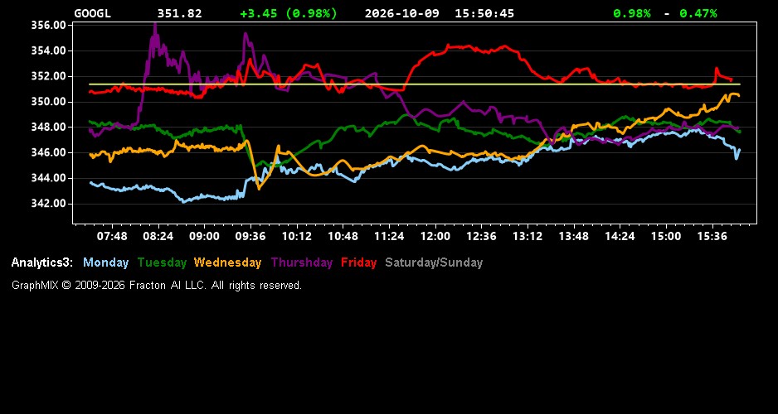Click the 09:36 time axis label
The image size is (778, 414).
[250, 236]
